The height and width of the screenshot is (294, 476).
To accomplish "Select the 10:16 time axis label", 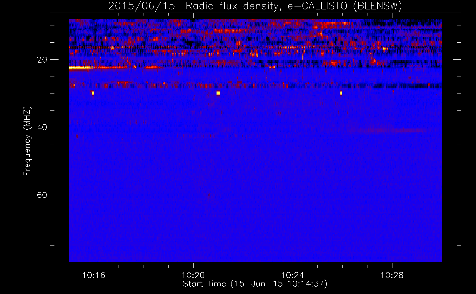I will pyautogui.click(x=94, y=275).
